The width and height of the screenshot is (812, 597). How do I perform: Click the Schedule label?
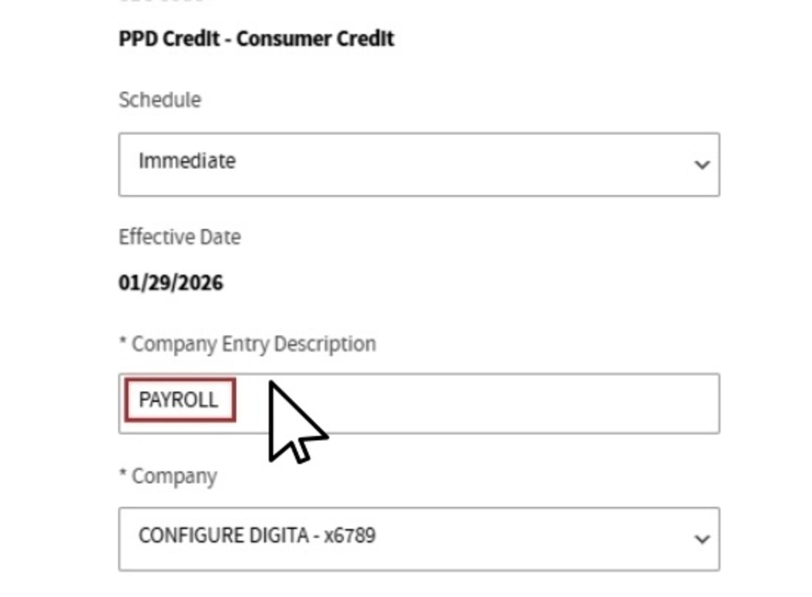(159, 99)
